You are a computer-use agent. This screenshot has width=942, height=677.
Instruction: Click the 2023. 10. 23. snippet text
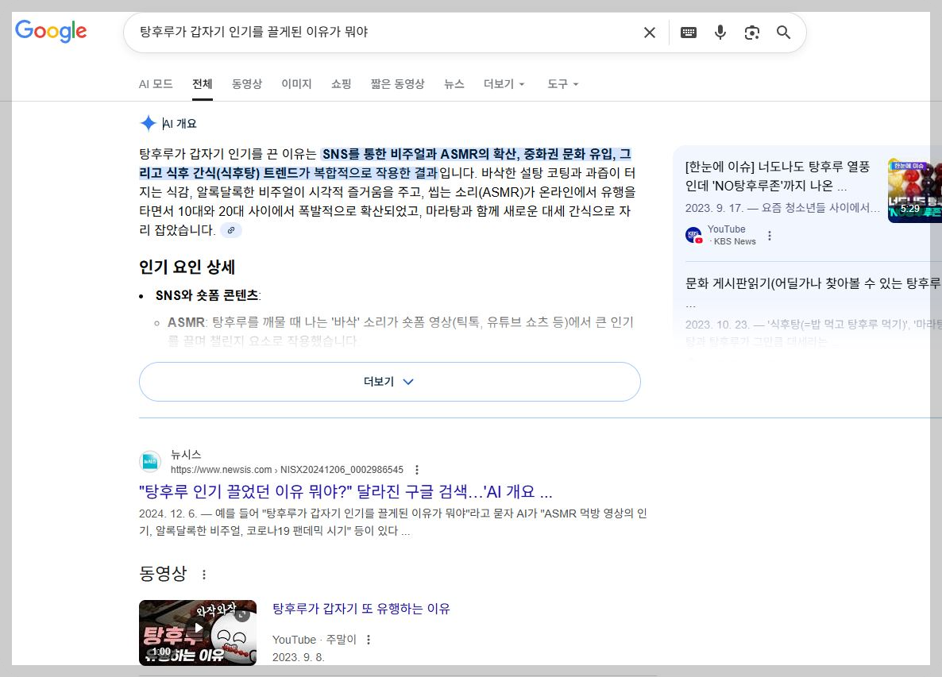tap(813, 333)
